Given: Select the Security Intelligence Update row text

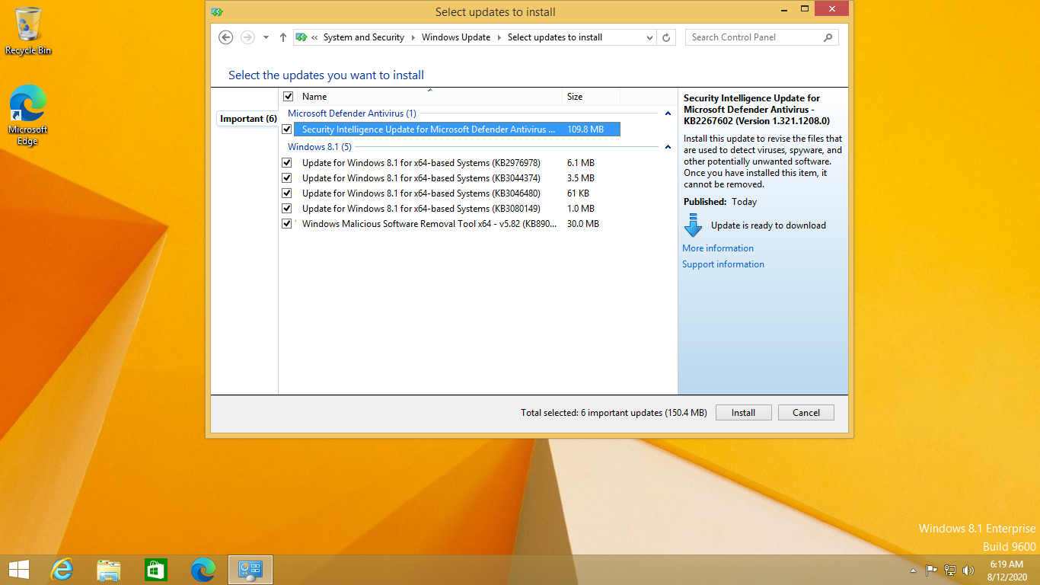Looking at the screenshot, I should point(429,129).
